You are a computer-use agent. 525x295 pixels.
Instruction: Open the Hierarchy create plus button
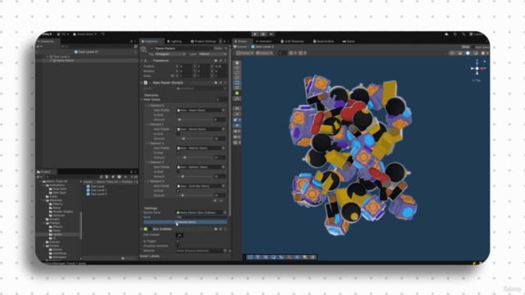coord(39,47)
